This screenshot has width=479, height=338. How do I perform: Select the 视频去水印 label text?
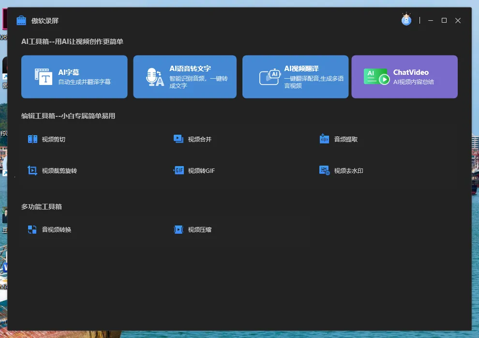pyautogui.click(x=348, y=171)
